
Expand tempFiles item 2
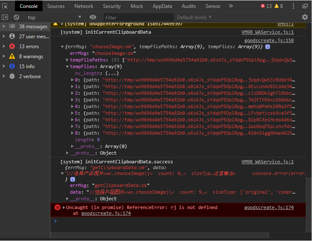[72, 93]
